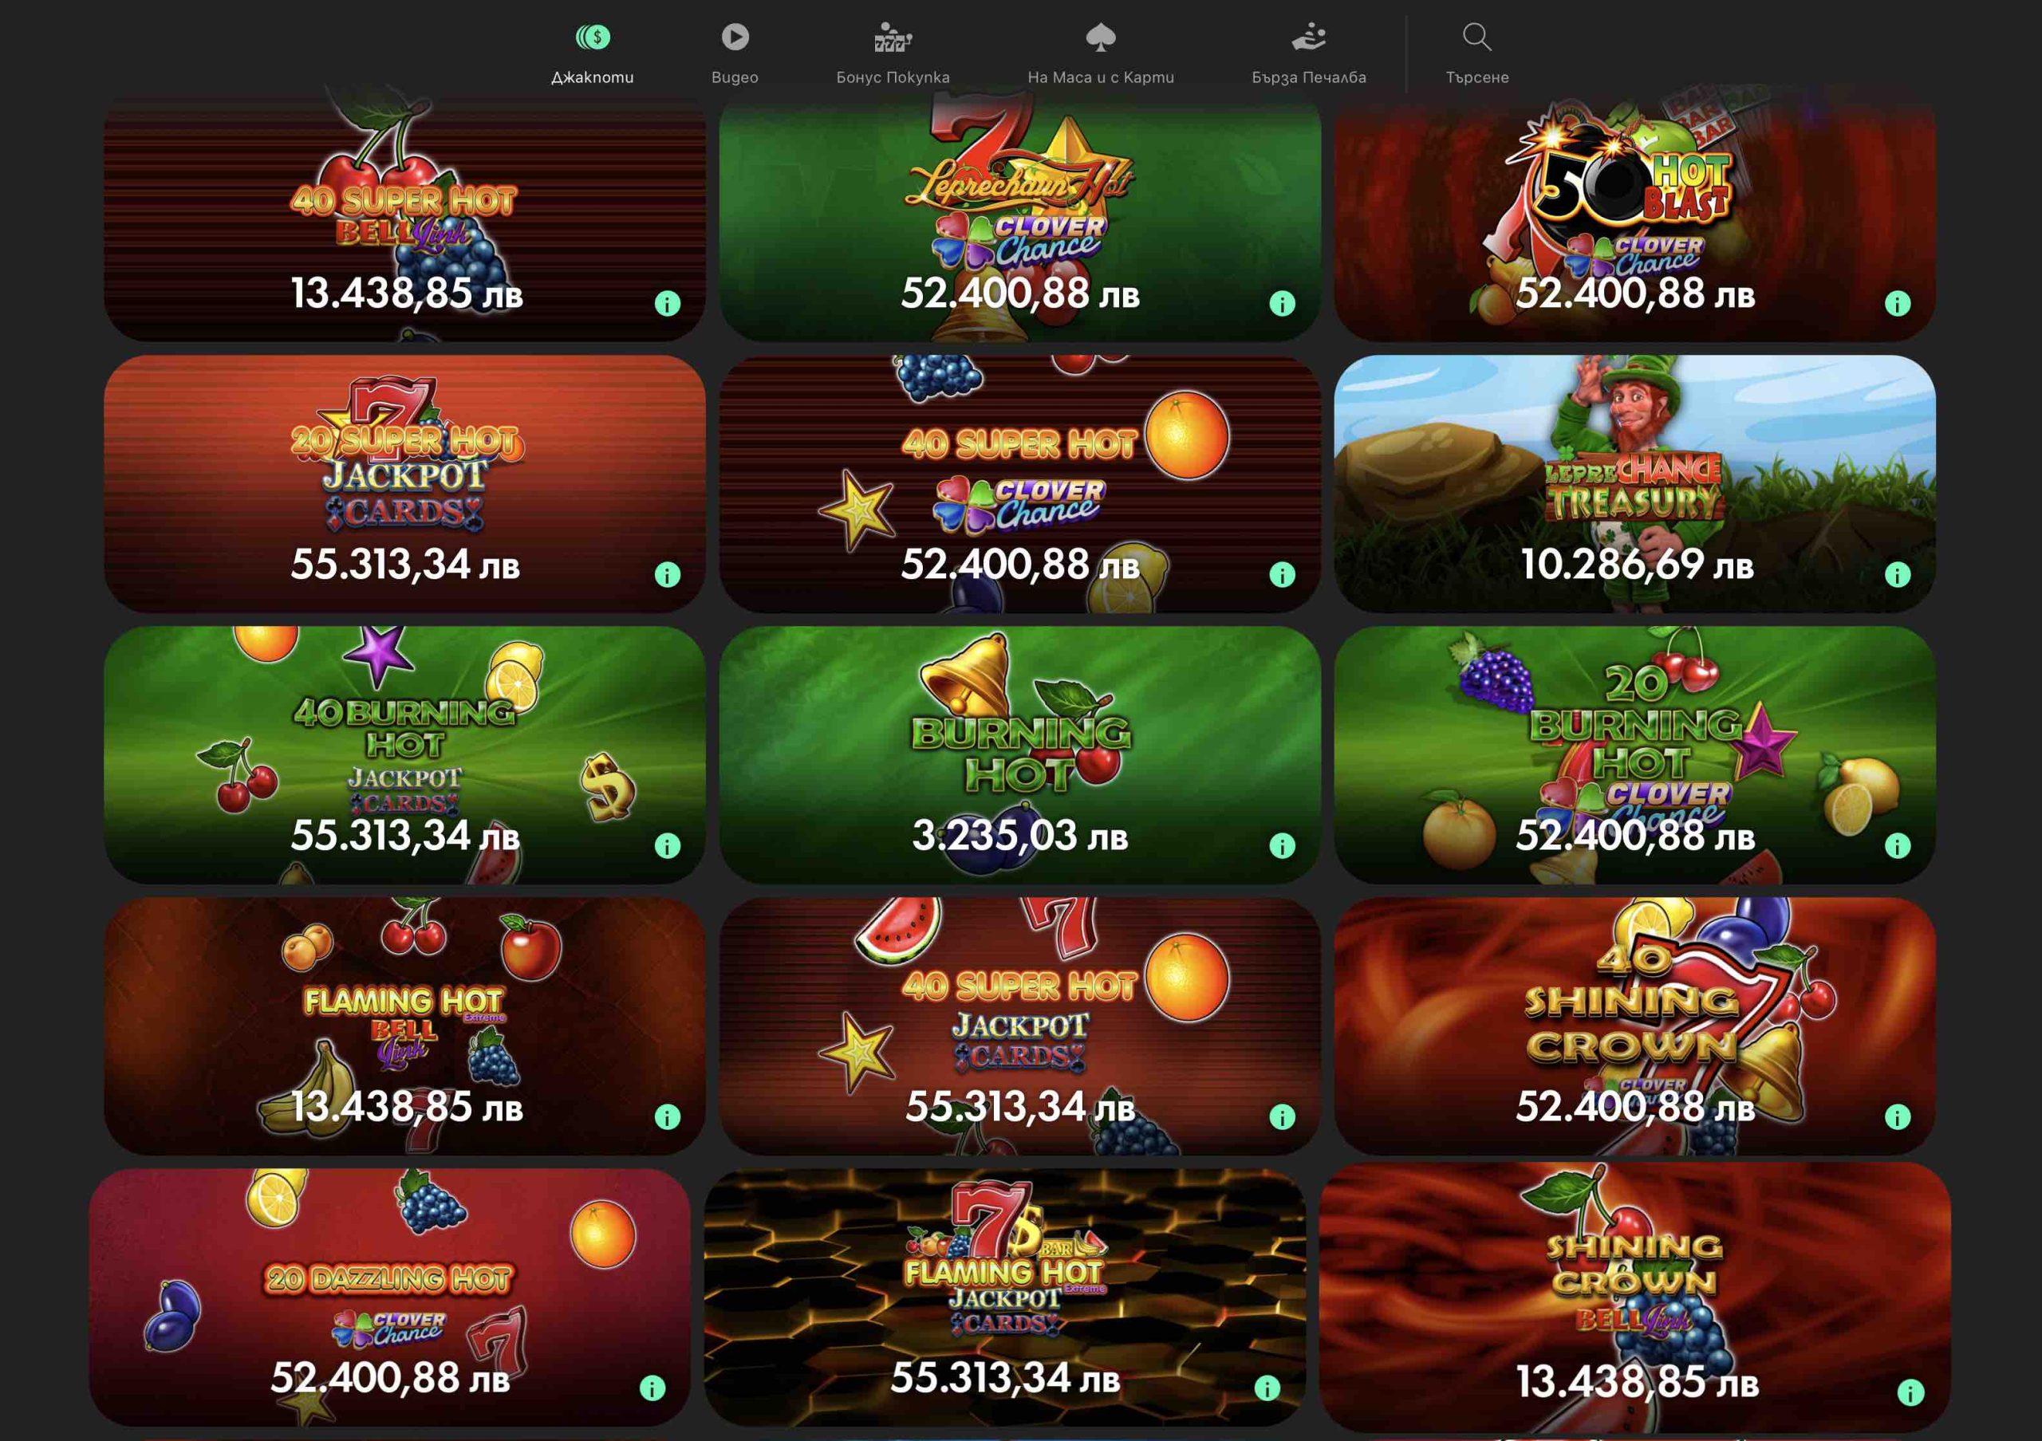Show info for Shining Crown Bell Link

[x=1910, y=1392]
